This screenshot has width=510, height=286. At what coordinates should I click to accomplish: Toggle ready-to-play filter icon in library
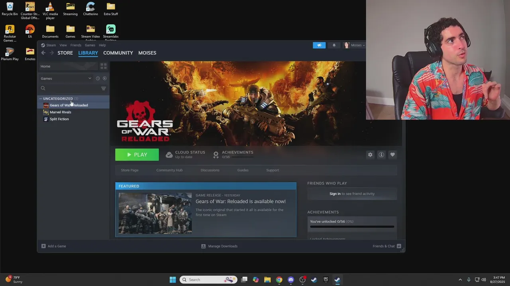[x=104, y=79]
